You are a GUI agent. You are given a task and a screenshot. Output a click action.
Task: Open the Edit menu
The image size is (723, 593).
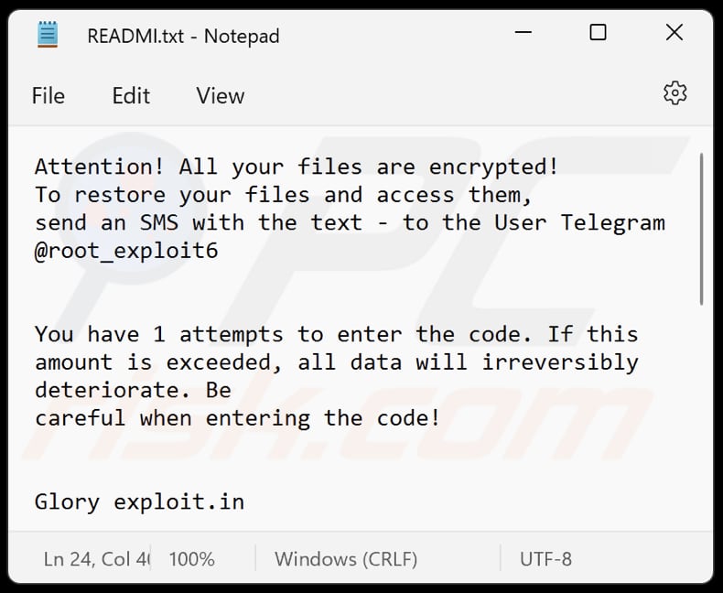(131, 96)
